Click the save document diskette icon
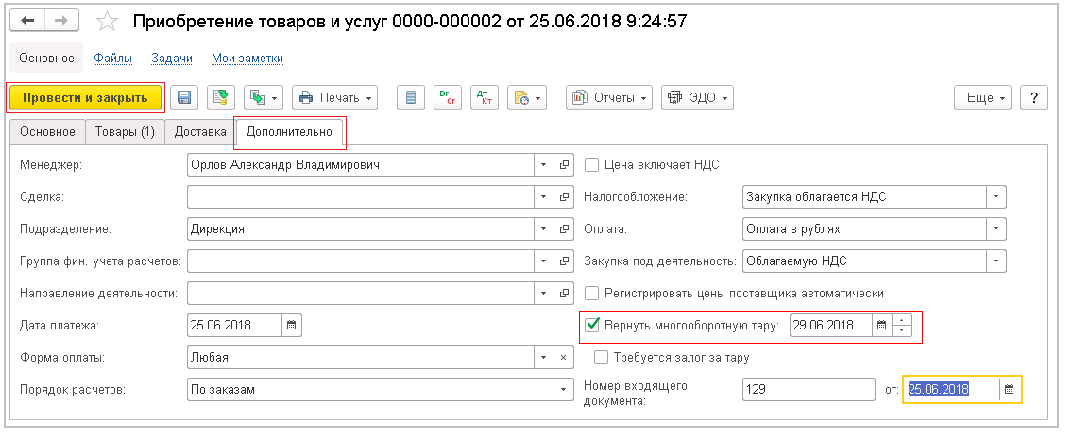 pyautogui.click(x=184, y=97)
